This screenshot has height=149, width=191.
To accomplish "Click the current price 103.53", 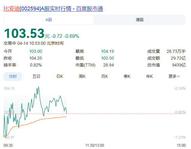I will pyautogui.click(x=24, y=33).
